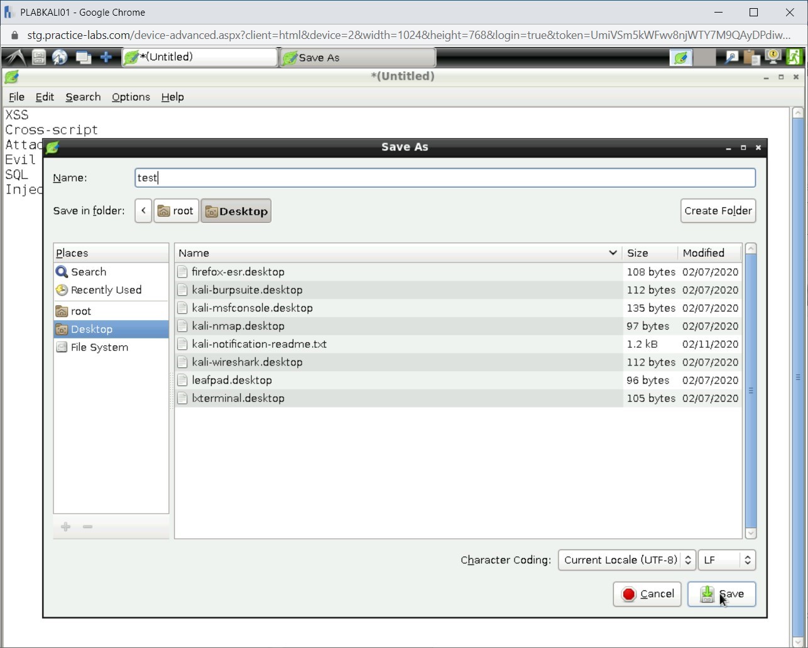The width and height of the screenshot is (808, 648).
Task: Click the Name column sort arrow
Action: click(613, 252)
